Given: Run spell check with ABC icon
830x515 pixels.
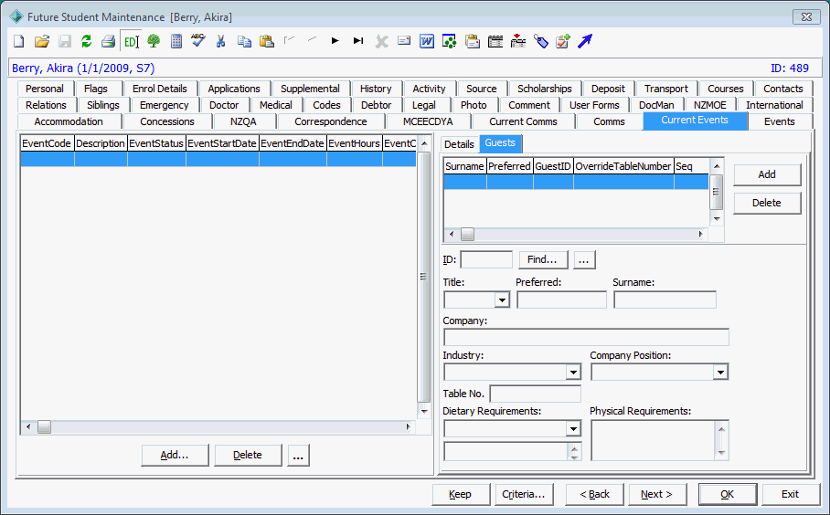Looking at the screenshot, I should [x=198, y=41].
